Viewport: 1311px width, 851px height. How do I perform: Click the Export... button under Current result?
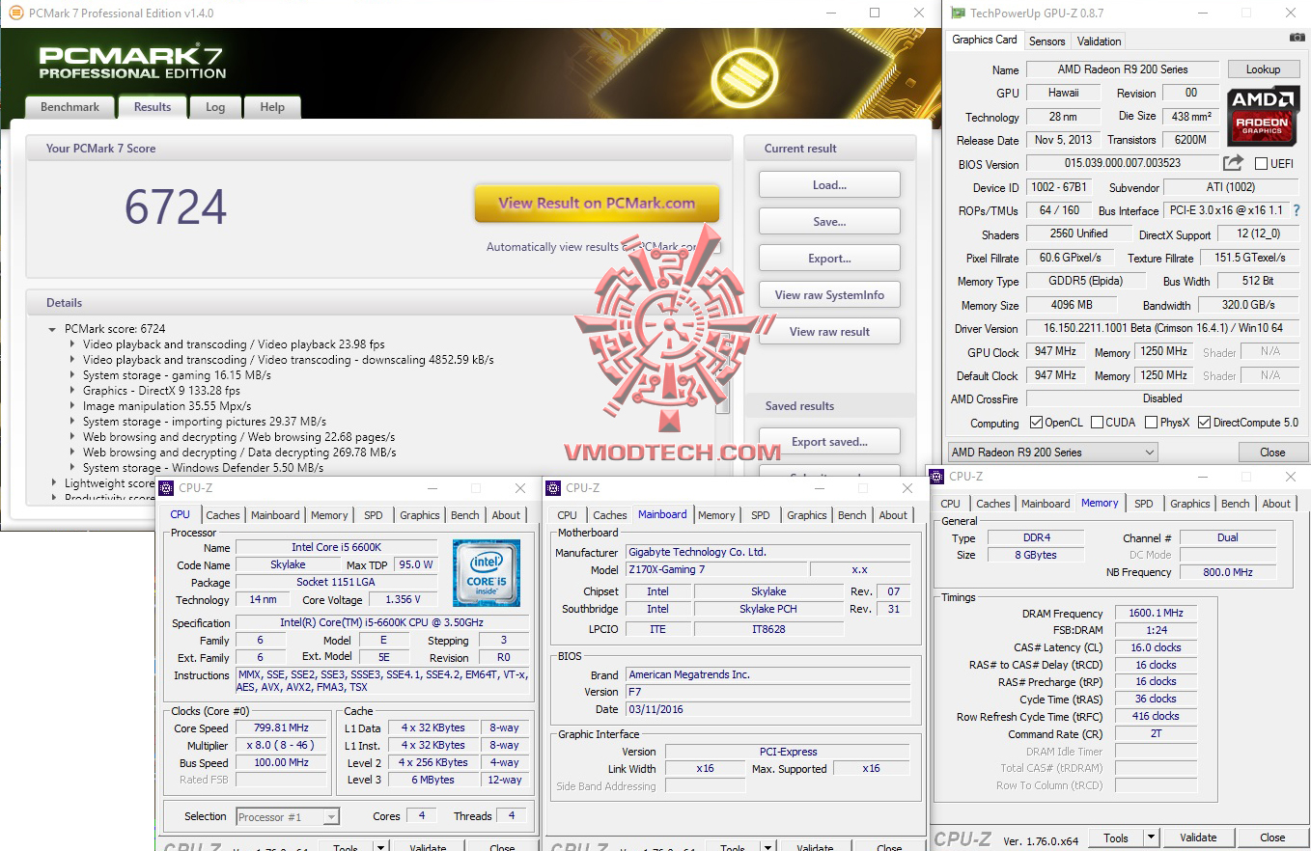[829, 259]
